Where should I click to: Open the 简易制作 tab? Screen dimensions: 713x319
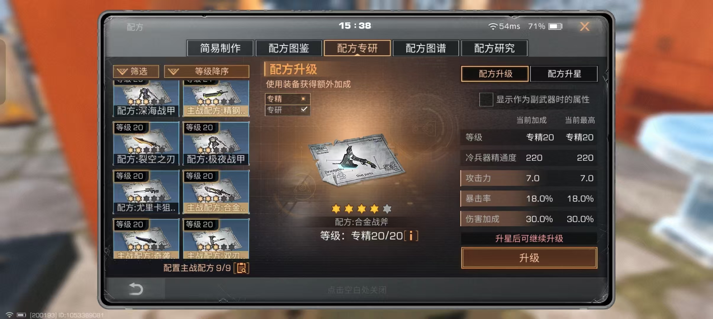[x=220, y=48]
